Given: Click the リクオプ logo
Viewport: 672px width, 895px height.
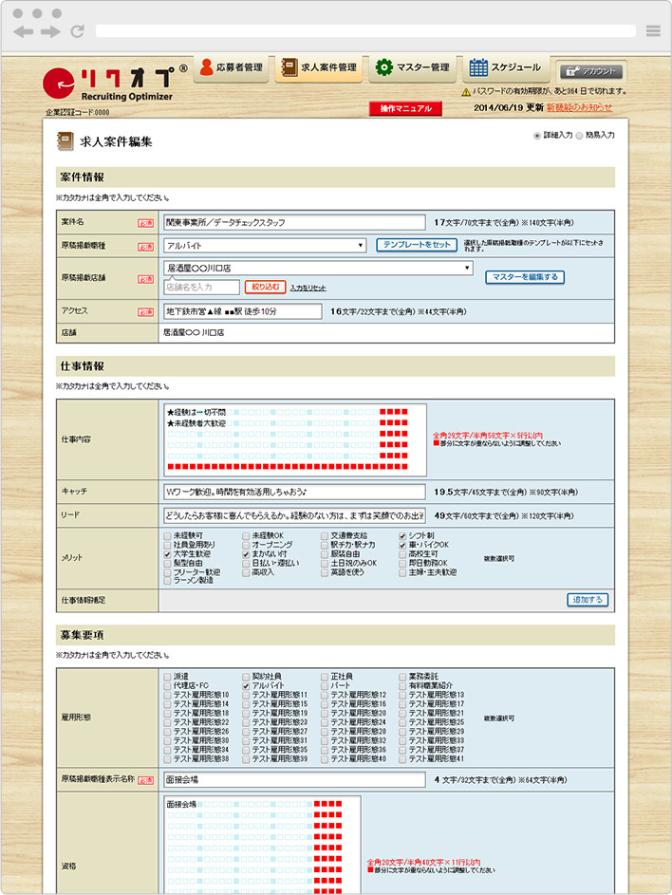Looking at the screenshot, I should coord(114,84).
